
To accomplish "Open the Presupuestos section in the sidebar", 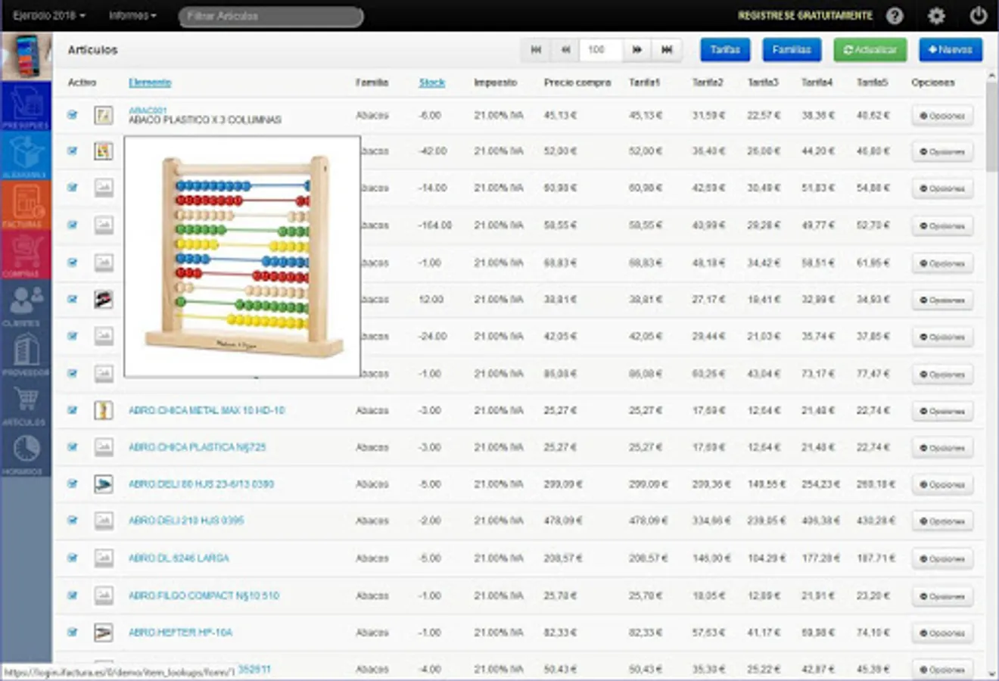I will pos(26,106).
